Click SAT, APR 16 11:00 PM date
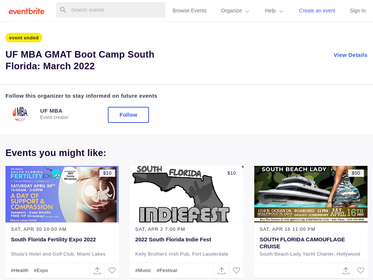Viewport: 373px width, 280px height. [x=287, y=229]
